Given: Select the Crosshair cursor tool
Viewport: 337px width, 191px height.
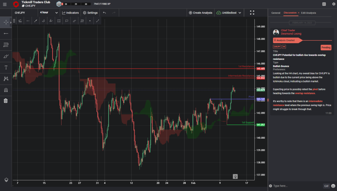Looking at the screenshot, I should click(5, 22).
